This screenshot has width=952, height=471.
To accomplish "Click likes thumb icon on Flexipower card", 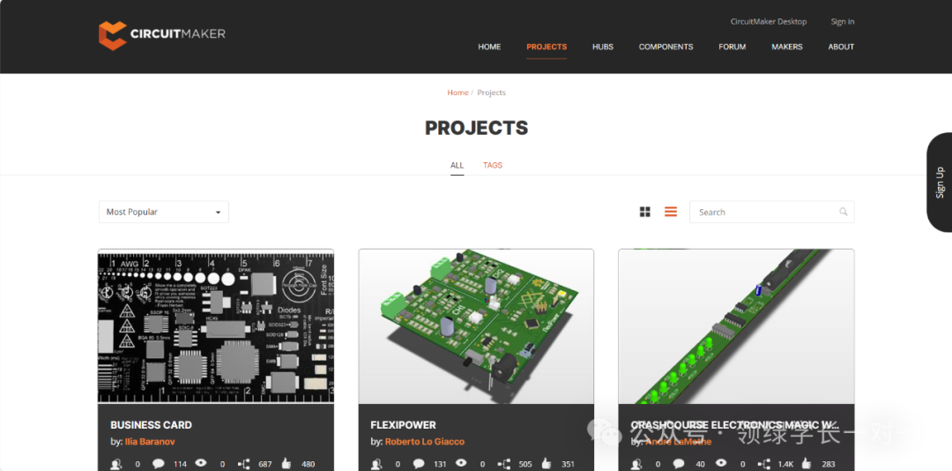I will [x=546, y=464].
